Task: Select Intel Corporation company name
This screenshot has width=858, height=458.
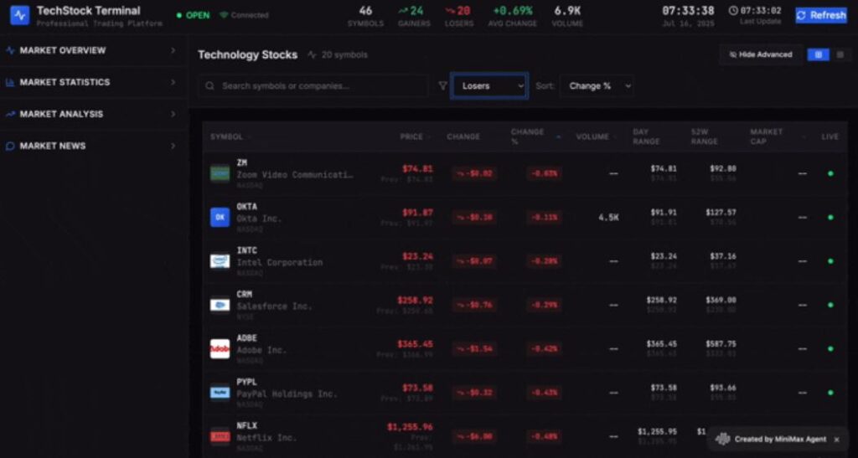Action: pos(280,262)
